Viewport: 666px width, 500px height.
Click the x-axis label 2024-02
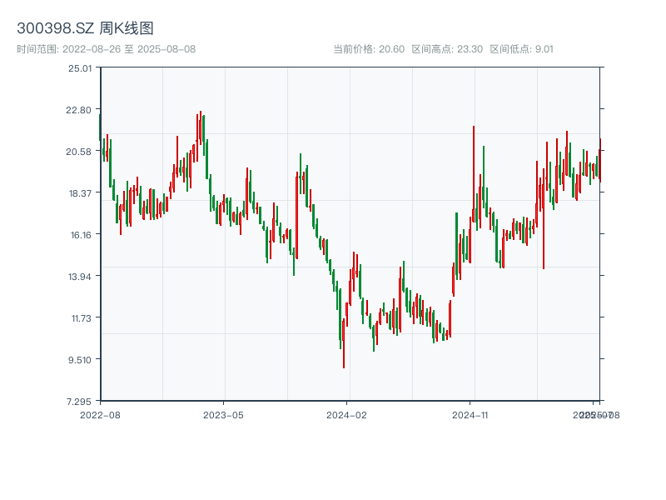[346, 415]
